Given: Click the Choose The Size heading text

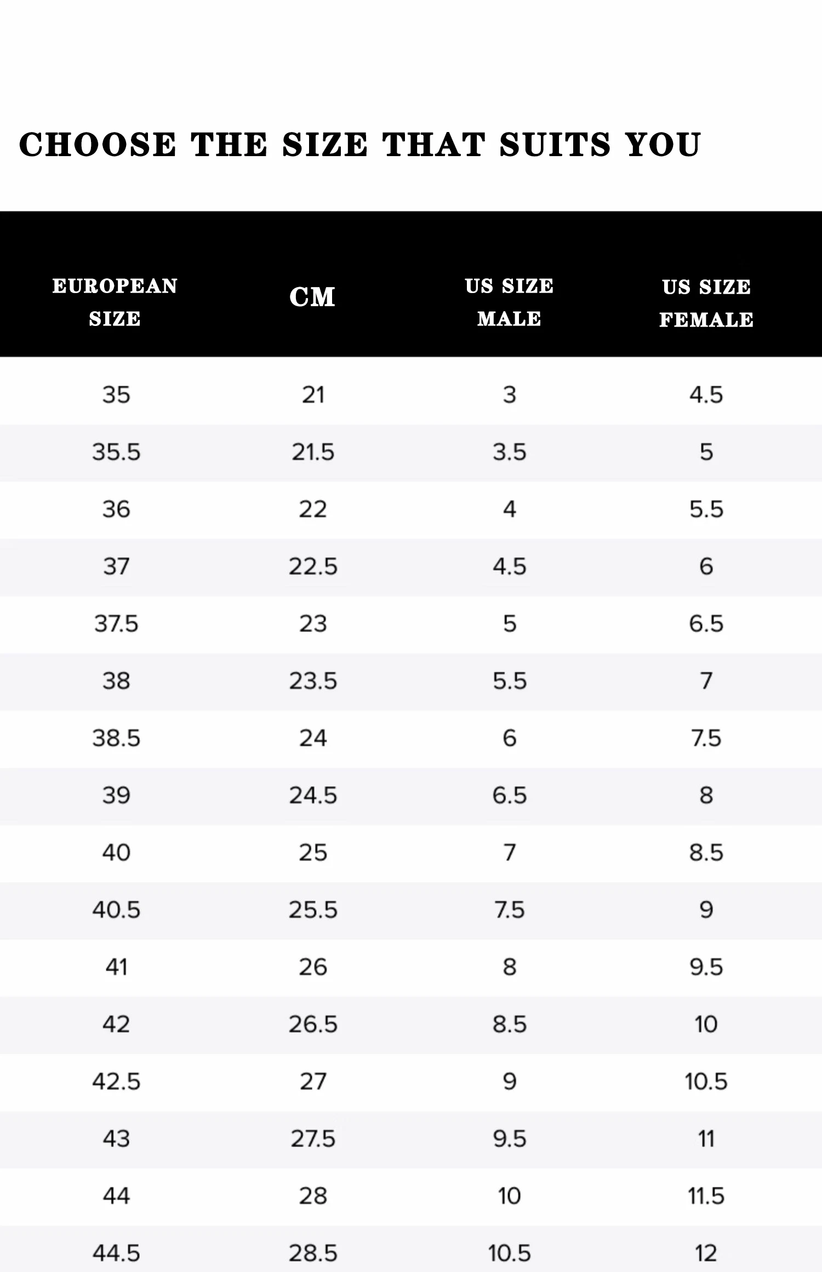Looking at the screenshot, I should point(360,145).
